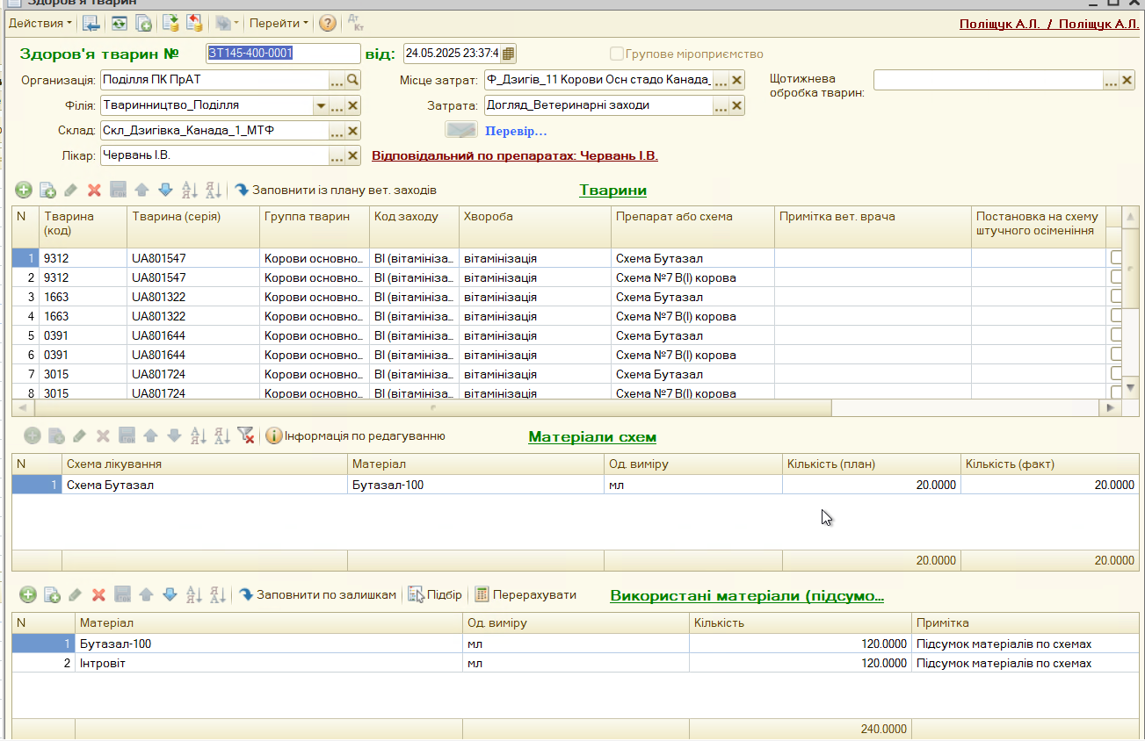Image resolution: width=1145 pixels, height=741 pixels.
Task: Open the Перейти menu
Action: pos(278,24)
